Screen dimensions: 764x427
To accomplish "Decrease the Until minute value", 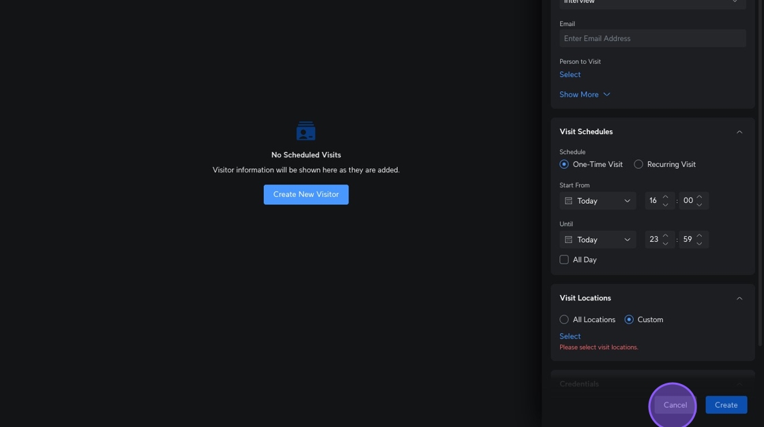I will tap(699, 244).
